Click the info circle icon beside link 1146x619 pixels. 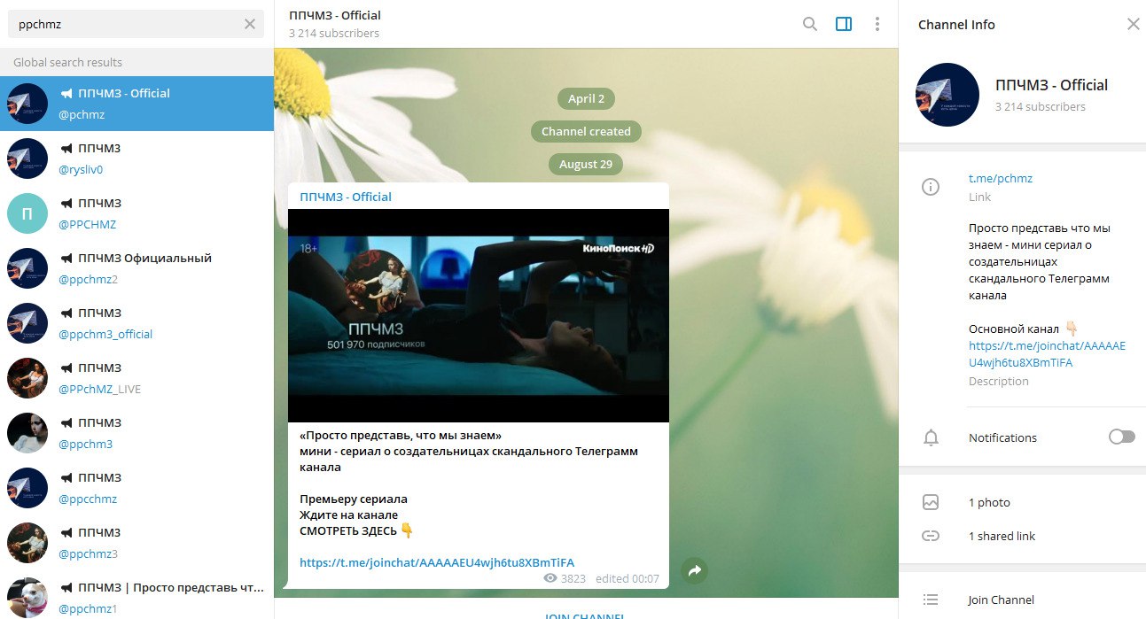click(931, 187)
